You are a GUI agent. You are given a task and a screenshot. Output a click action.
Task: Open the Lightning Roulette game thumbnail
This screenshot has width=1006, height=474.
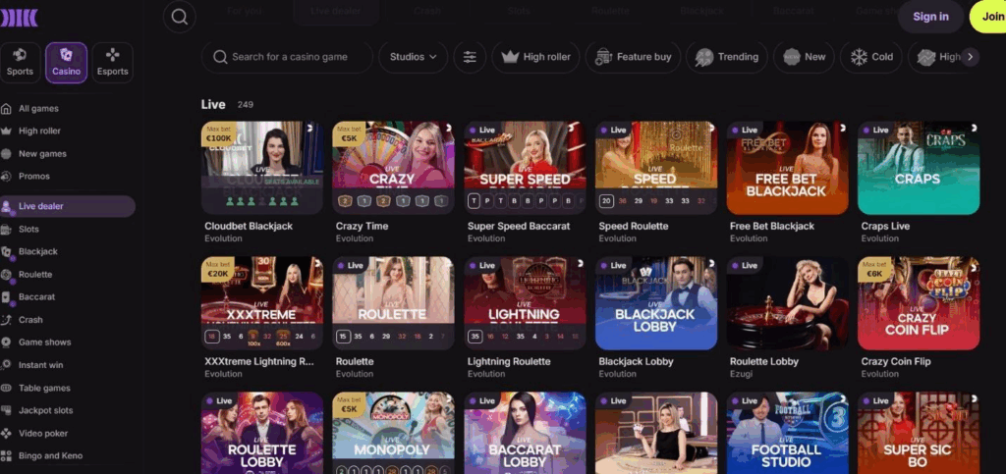point(525,303)
